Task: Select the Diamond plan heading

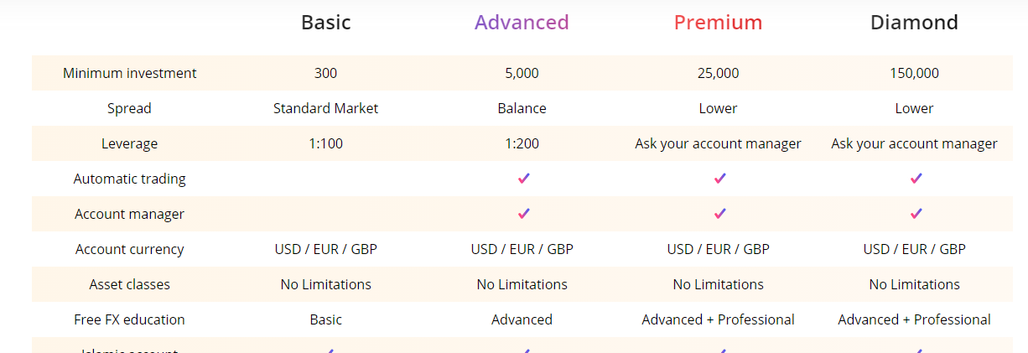Action: click(915, 22)
